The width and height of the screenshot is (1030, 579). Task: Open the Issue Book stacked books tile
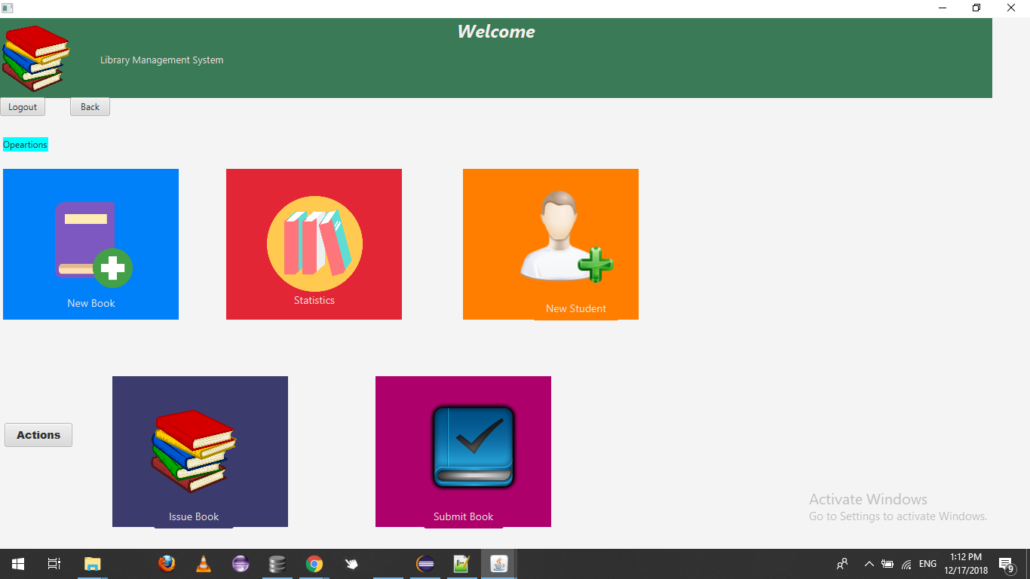[193, 451]
